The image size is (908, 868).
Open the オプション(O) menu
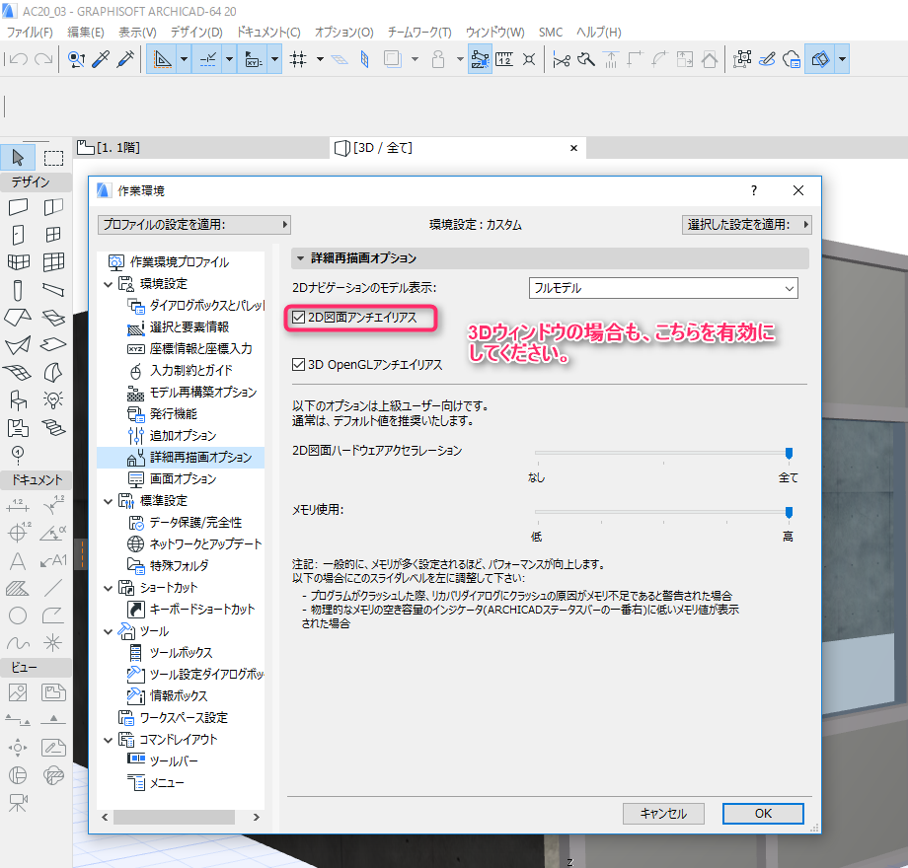(344, 33)
